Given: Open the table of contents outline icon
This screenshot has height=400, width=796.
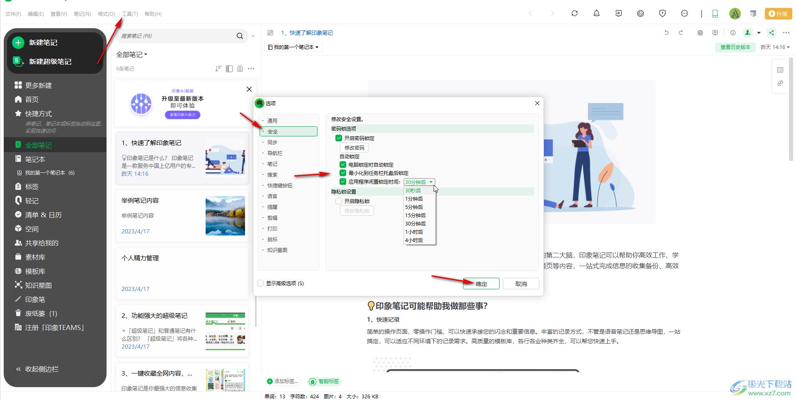Looking at the screenshot, I should pos(780,70).
